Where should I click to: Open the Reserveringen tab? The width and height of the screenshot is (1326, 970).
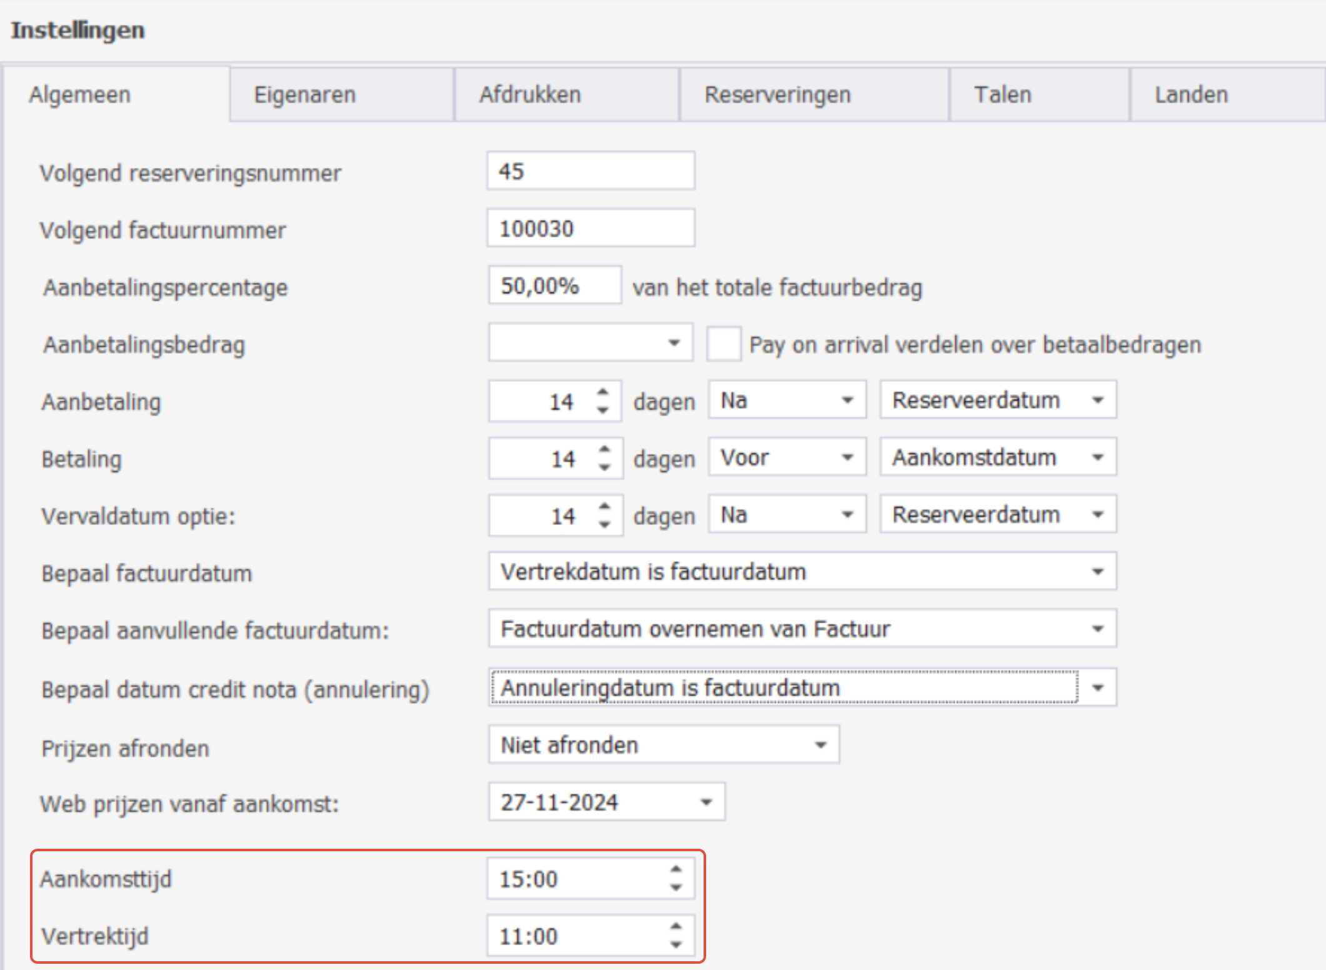[777, 95]
